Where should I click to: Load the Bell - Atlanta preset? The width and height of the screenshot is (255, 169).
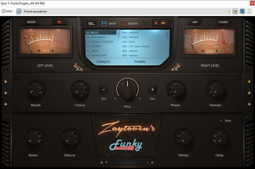point(130,51)
